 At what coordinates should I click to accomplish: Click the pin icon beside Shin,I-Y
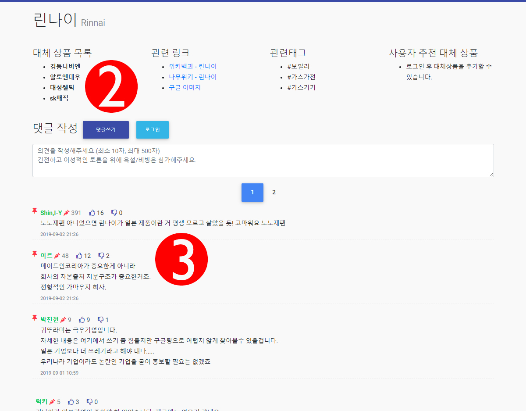tap(35, 212)
